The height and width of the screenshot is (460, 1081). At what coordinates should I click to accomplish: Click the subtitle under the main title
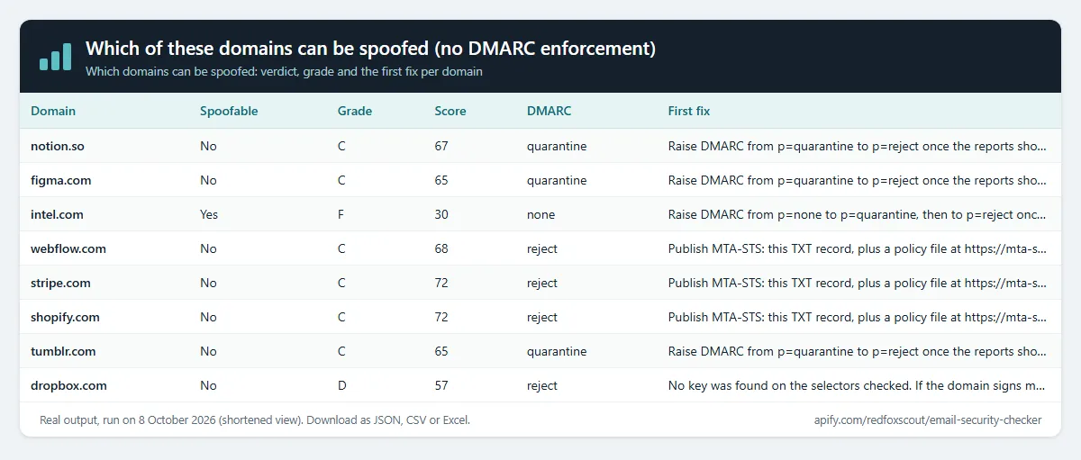coord(284,71)
